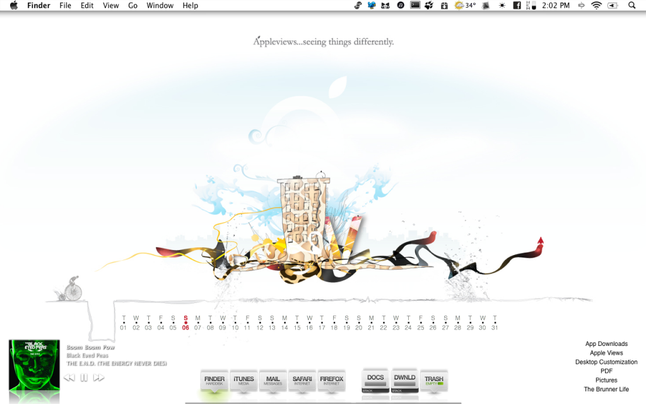Screen dimensions: 646x404
Task: Click the battery charging status icon
Action: (x=613, y=5)
